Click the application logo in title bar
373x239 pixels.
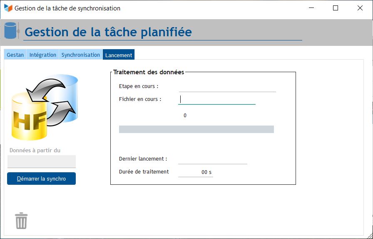(x=8, y=8)
